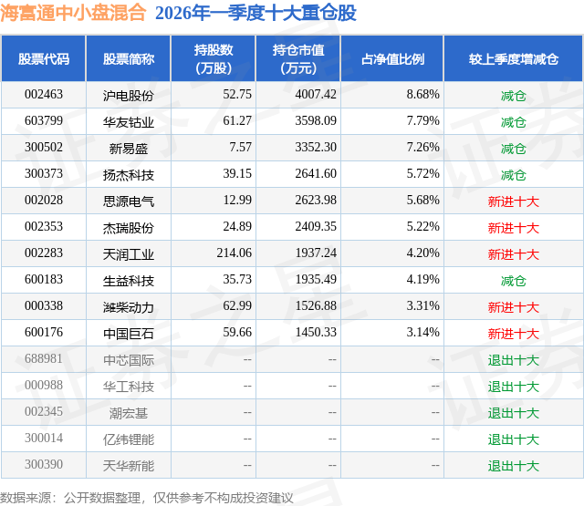The height and width of the screenshot is (506, 584).
Task: Select stock code 300390
Action: click(44, 464)
